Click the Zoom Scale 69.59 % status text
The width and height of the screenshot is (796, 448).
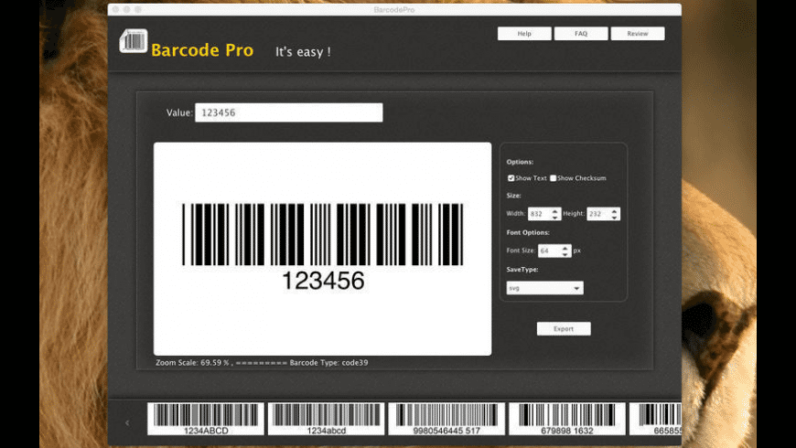(x=192, y=363)
